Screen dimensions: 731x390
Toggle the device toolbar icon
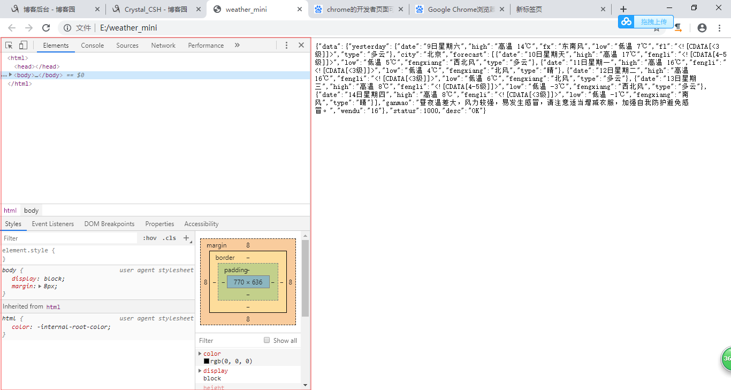[23, 46]
